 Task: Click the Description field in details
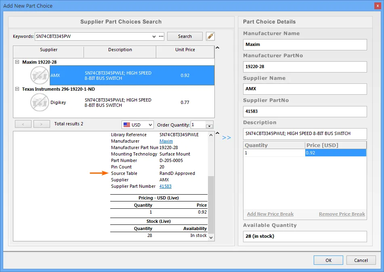(x=305, y=134)
